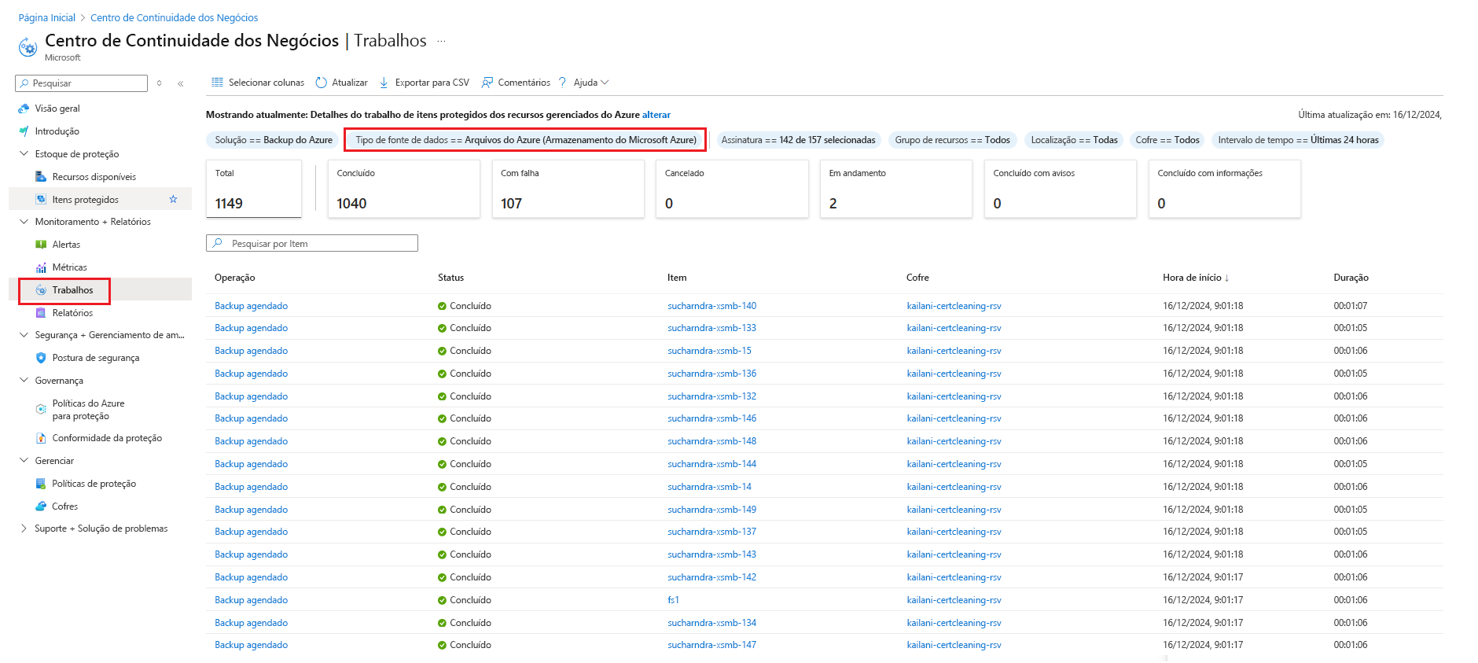Click the sidebar Pesquisar search field
The image size is (1478, 663).
click(81, 83)
